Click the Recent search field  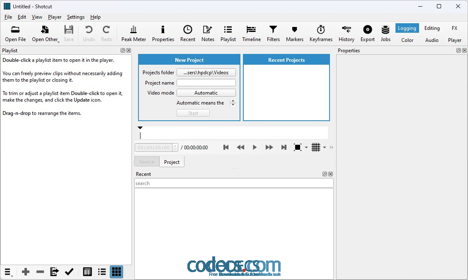coord(234,183)
